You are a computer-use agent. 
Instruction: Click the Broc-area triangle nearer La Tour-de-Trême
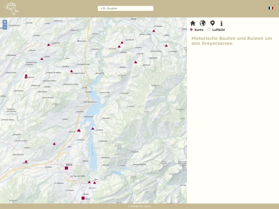(x=89, y=182)
